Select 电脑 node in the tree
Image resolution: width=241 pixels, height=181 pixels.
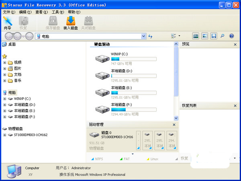[12, 93]
